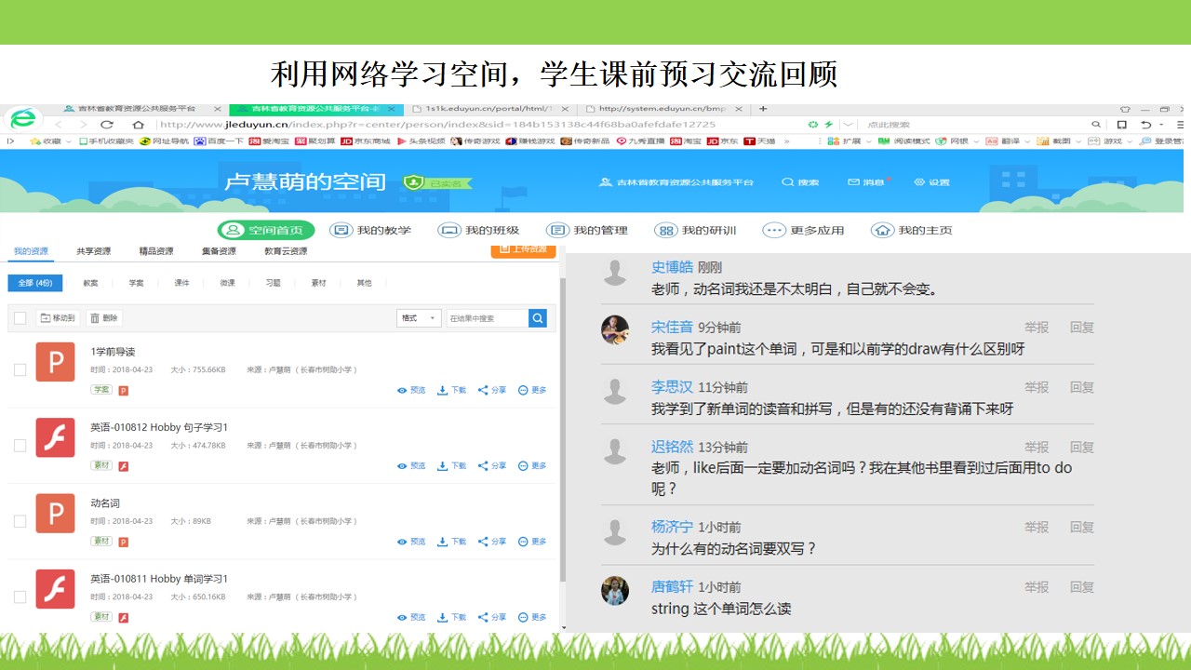Click the browser home icon
The height and width of the screenshot is (670, 1191).
pos(138,125)
